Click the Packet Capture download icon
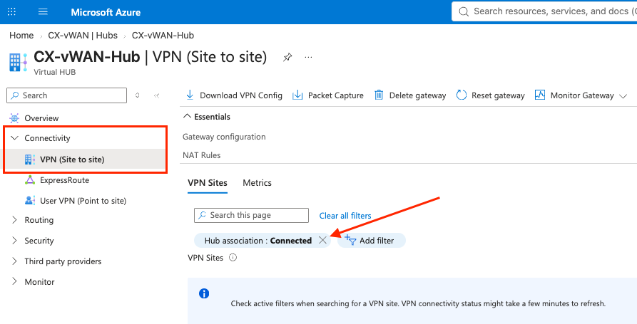This screenshot has width=637, height=324. coord(297,95)
